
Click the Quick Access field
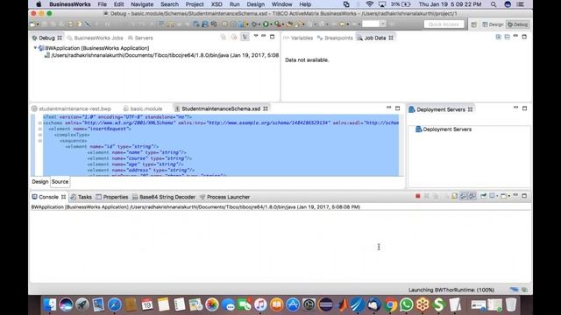pos(444,24)
